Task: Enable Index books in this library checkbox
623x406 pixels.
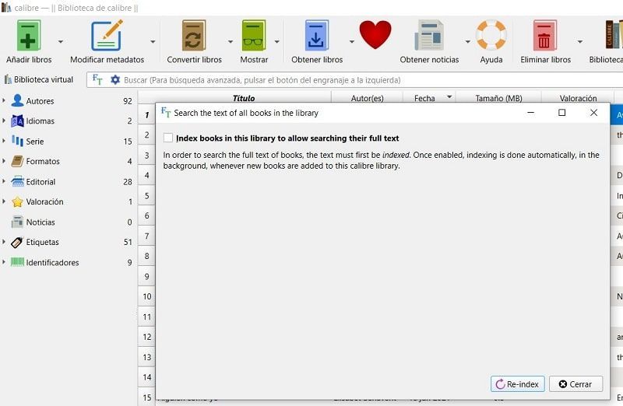Action: tap(168, 138)
